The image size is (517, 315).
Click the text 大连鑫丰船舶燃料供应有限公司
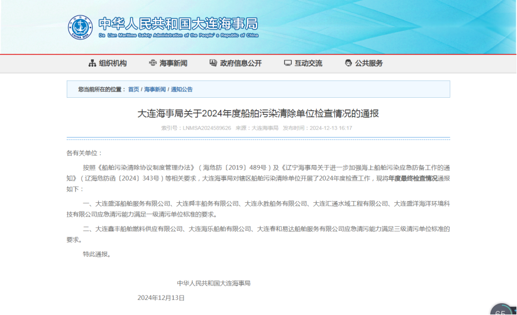coord(139,229)
